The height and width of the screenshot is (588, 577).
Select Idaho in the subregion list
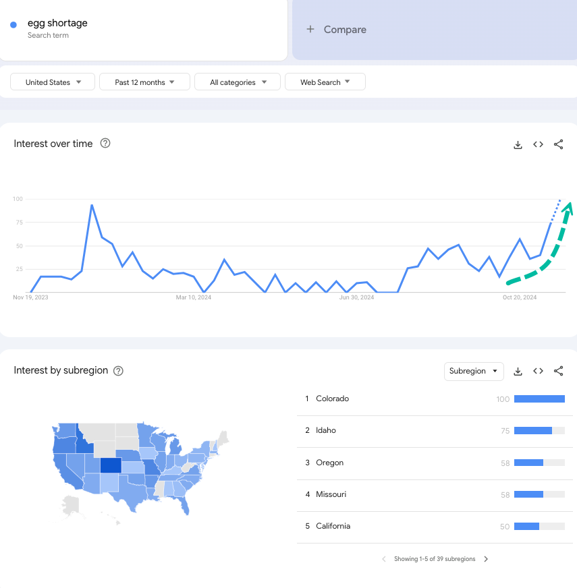pos(325,430)
